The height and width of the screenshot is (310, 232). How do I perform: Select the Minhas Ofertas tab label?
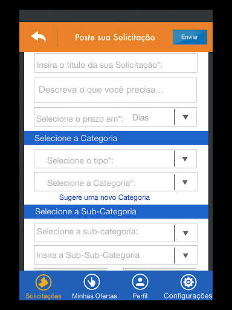(94, 296)
